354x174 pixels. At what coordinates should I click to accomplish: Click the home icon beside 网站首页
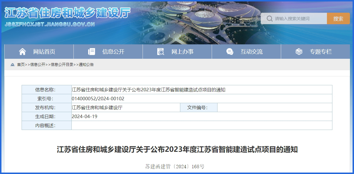tap(22, 52)
